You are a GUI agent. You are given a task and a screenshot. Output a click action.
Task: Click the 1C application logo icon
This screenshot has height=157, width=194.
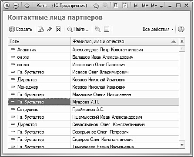click(7, 6)
